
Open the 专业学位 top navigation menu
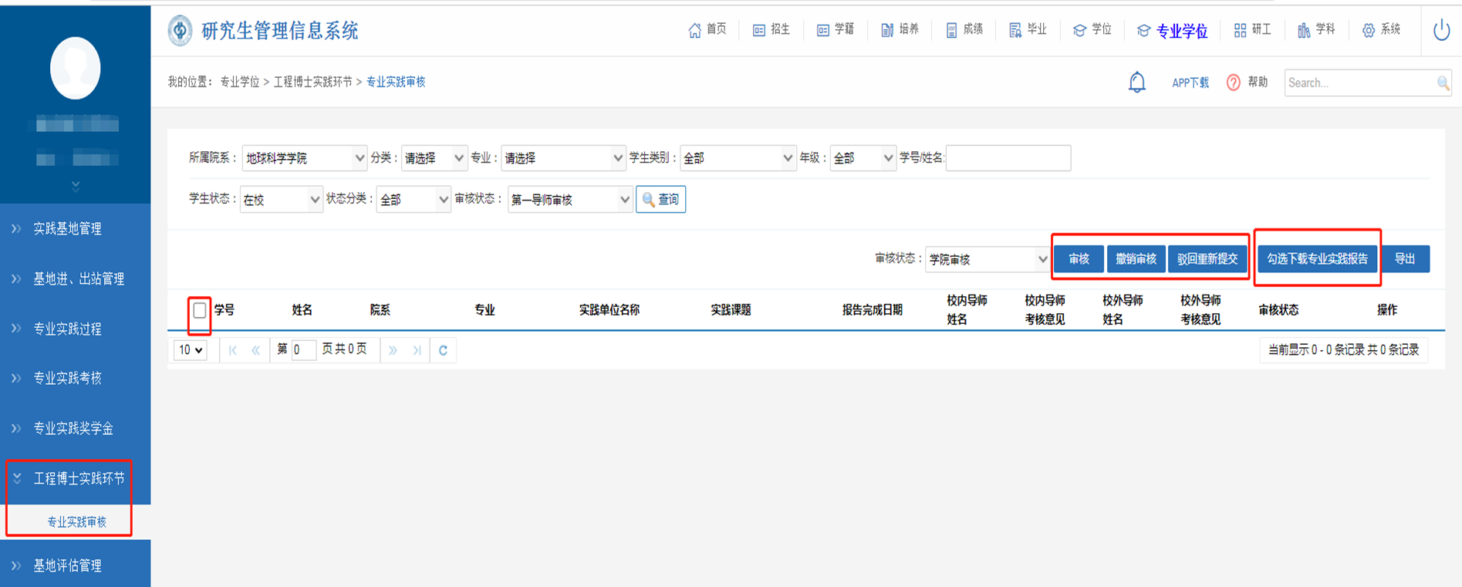pyautogui.click(x=1172, y=31)
